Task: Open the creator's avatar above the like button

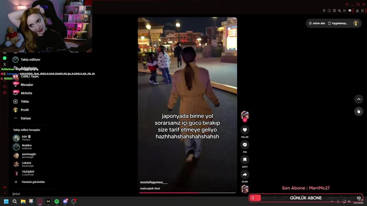Action: point(245,115)
